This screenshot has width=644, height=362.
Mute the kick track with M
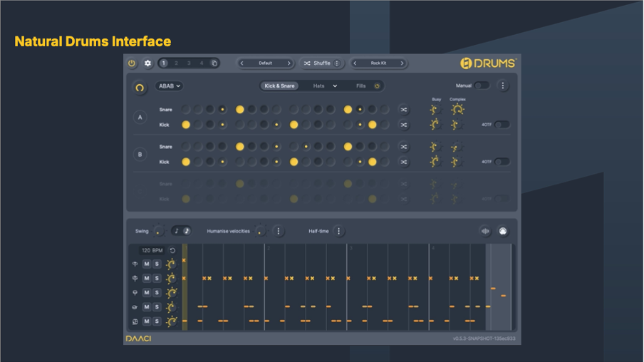point(147,321)
